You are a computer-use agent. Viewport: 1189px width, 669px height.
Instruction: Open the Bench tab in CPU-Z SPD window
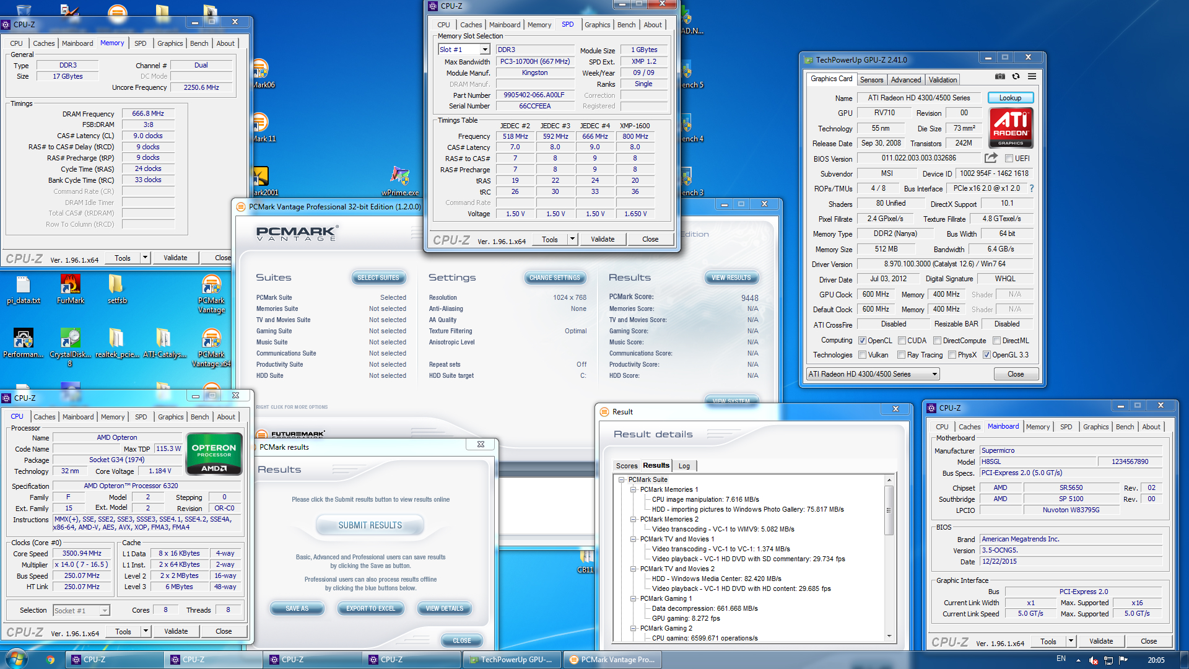pyautogui.click(x=627, y=25)
